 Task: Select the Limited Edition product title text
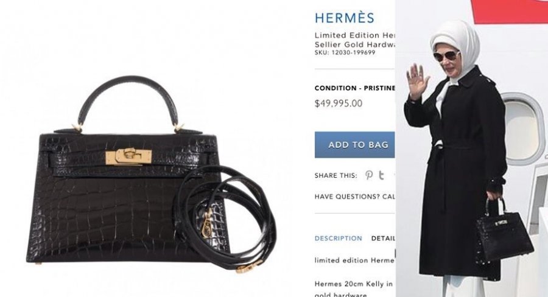[x=355, y=40]
